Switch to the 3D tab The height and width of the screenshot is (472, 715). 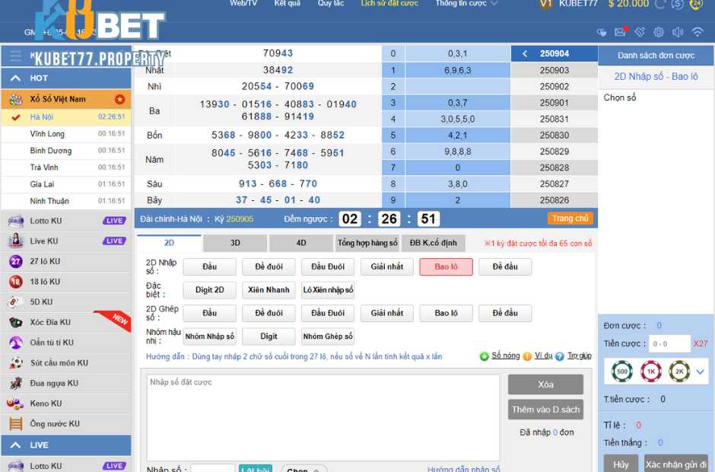click(x=235, y=243)
